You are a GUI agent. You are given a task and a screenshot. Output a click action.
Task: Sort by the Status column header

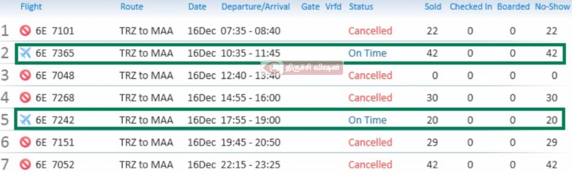[x=361, y=7]
